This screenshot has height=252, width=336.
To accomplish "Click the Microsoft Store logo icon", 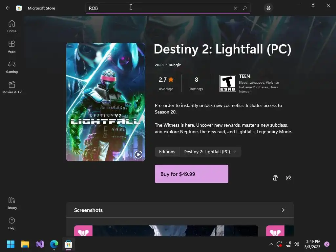I will (19, 8).
